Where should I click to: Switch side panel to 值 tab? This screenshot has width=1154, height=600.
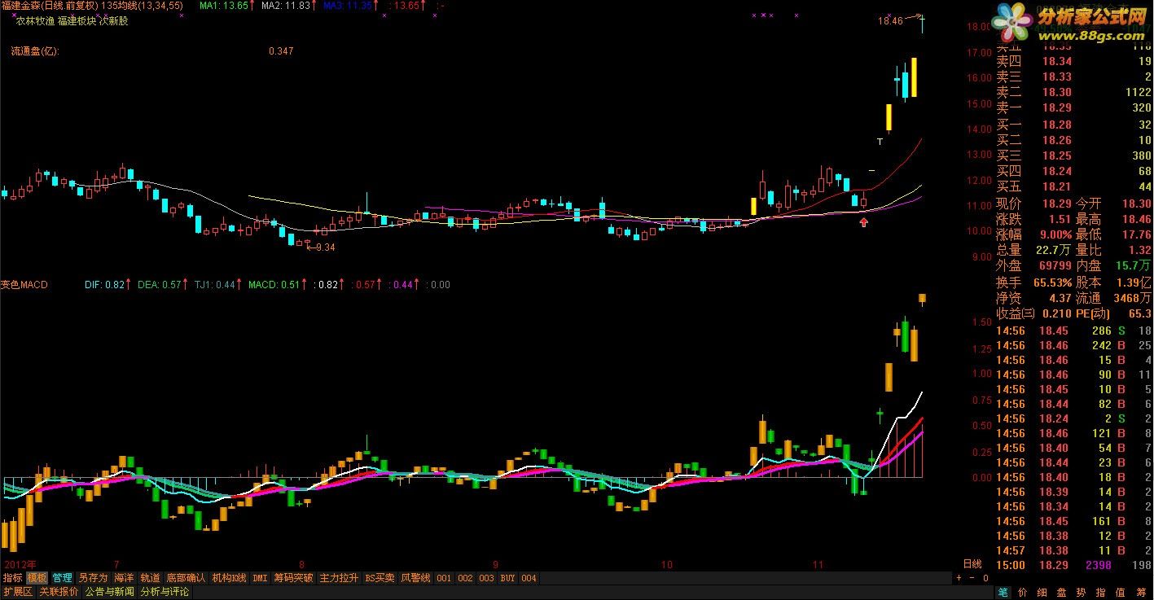click(1121, 592)
